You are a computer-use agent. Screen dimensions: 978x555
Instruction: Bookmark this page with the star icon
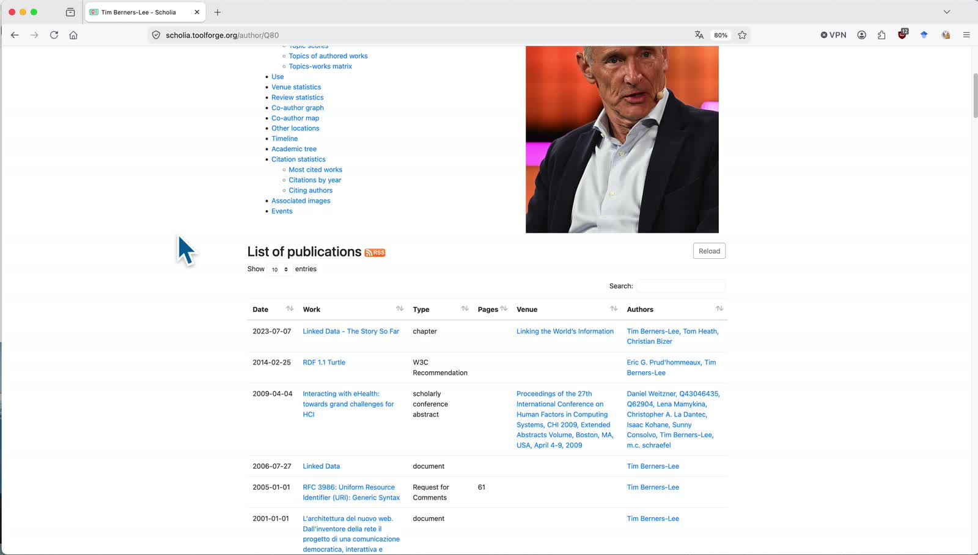click(x=742, y=35)
